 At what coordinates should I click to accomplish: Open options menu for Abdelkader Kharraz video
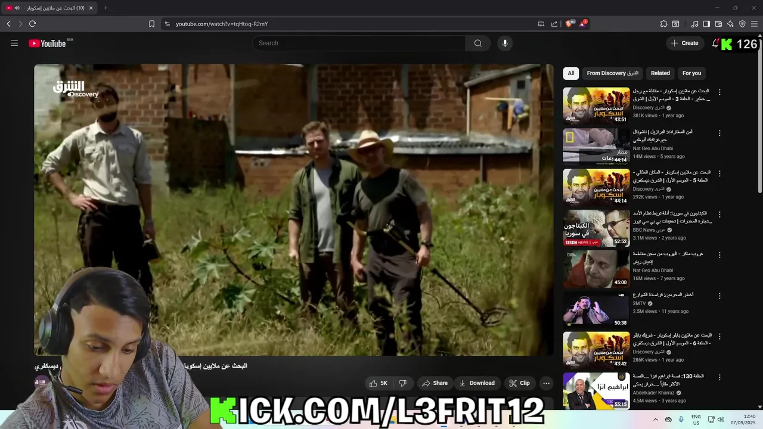click(x=719, y=377)
